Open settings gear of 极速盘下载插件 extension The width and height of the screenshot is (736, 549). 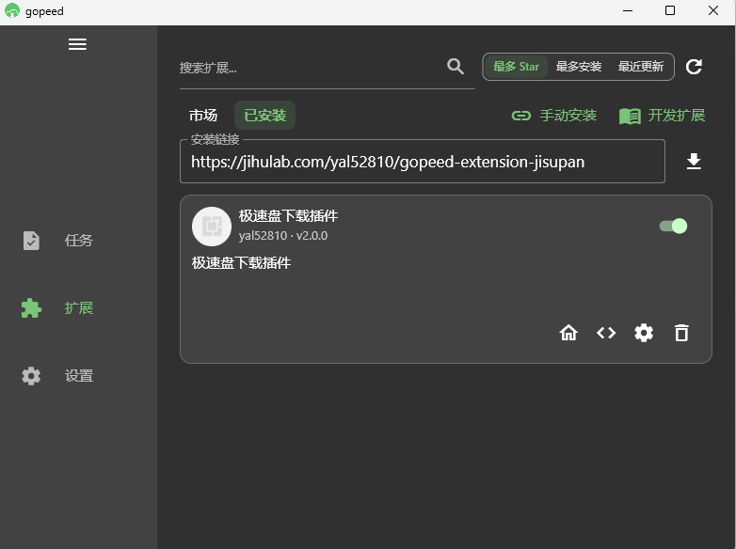tap(644, 333)
